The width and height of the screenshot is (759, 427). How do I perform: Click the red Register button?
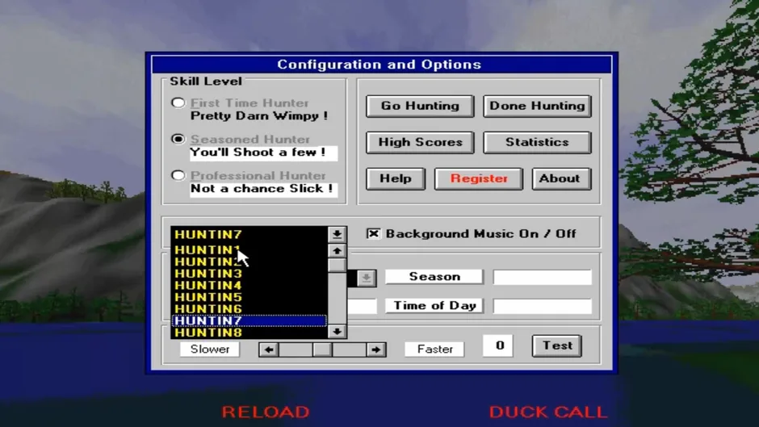point(479,178)
